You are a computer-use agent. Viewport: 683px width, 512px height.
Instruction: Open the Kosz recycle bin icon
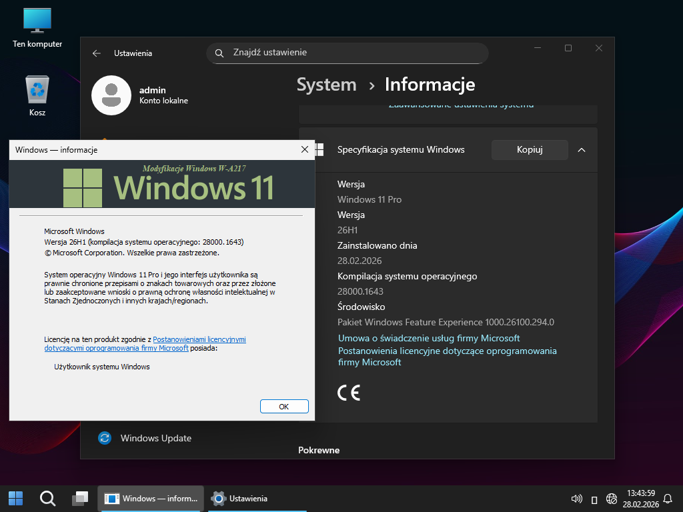tap(37, 91)
